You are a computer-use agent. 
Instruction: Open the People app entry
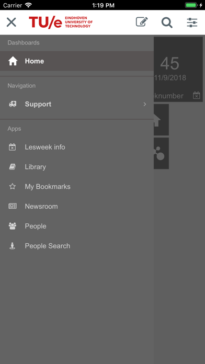77,226
